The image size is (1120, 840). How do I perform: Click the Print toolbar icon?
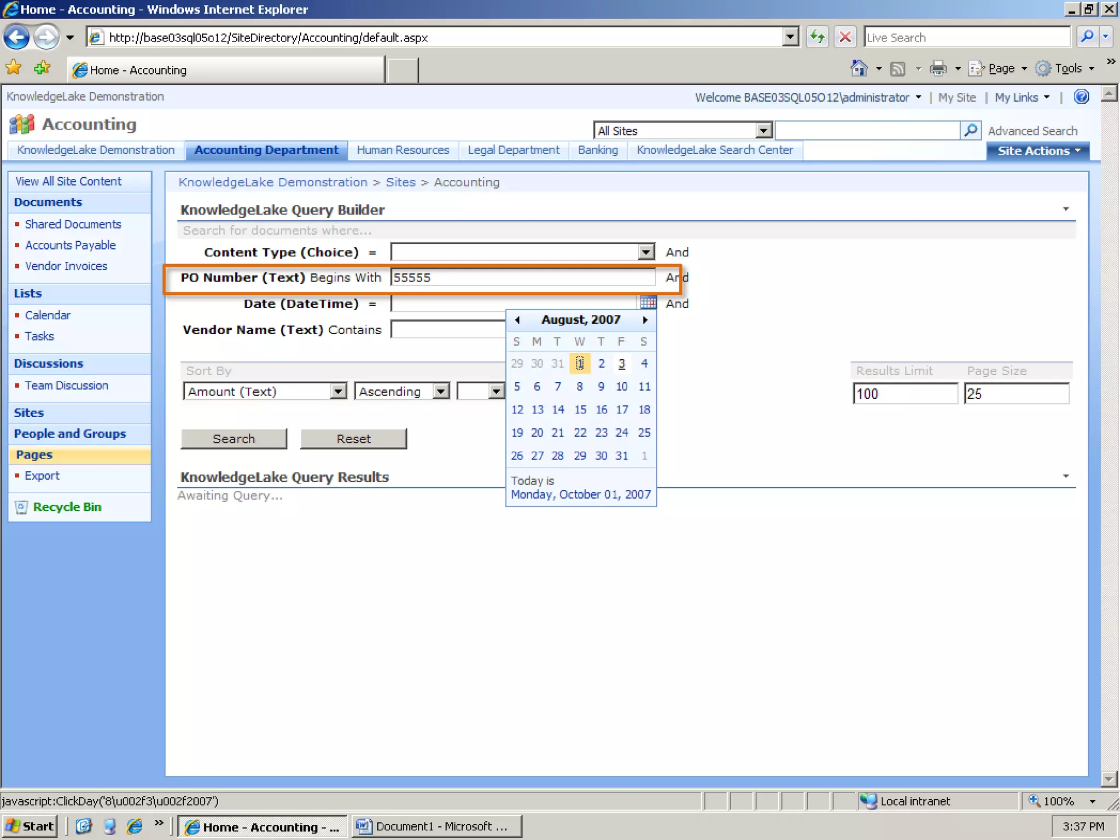coord(938,68)
